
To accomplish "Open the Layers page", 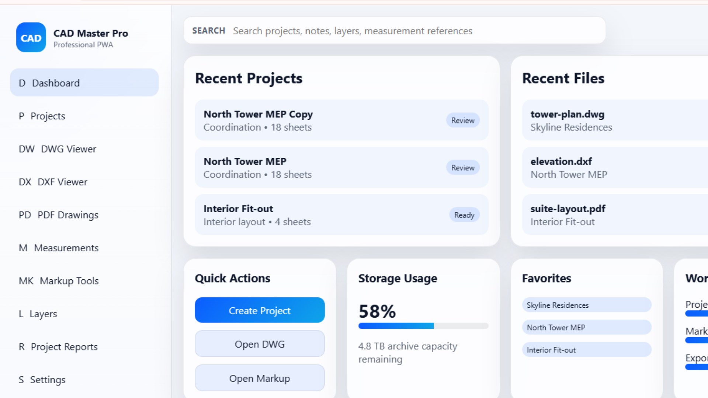I will point(84,314).
